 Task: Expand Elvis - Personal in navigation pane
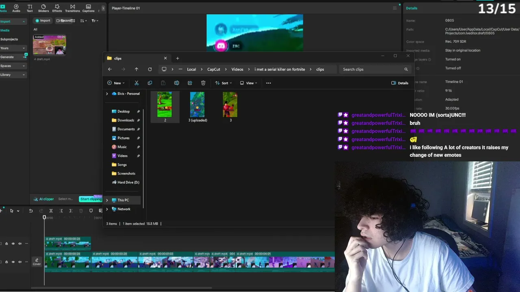click(x=107, y=94)
